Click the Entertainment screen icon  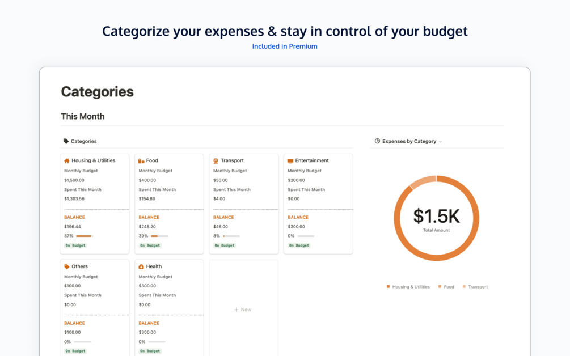pyautogui.click(x=290, y=161)
